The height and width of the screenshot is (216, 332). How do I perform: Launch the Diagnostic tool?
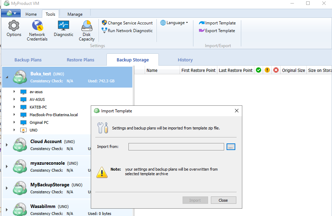tap(64, 29)
